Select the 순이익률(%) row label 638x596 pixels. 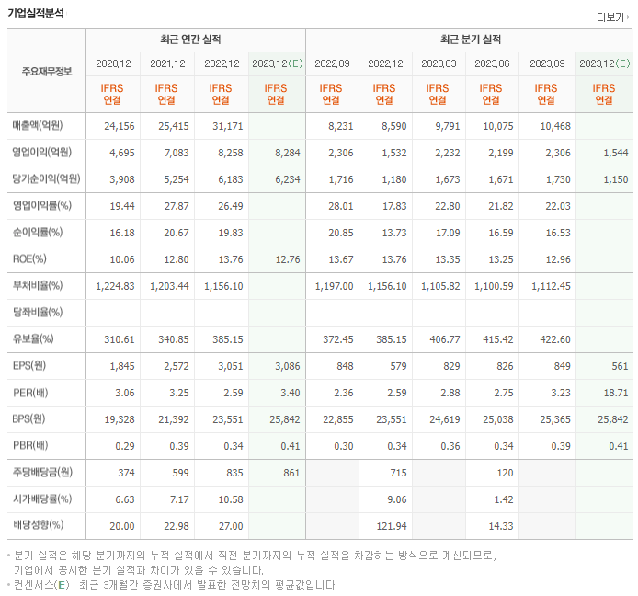38,232
